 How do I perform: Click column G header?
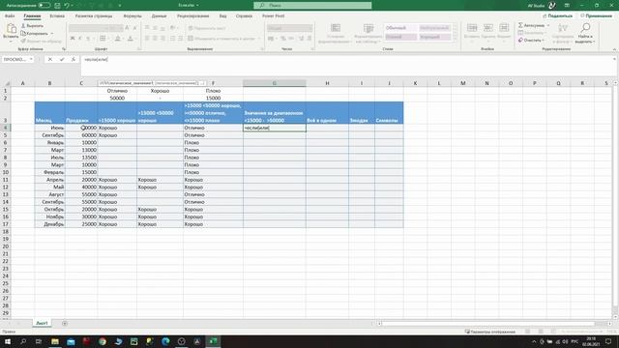275,83
